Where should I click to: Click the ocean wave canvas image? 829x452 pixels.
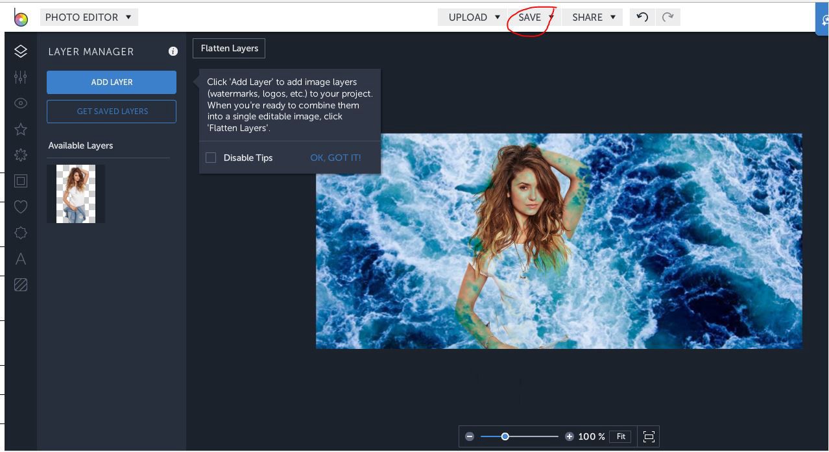click(x=559, y=241)
